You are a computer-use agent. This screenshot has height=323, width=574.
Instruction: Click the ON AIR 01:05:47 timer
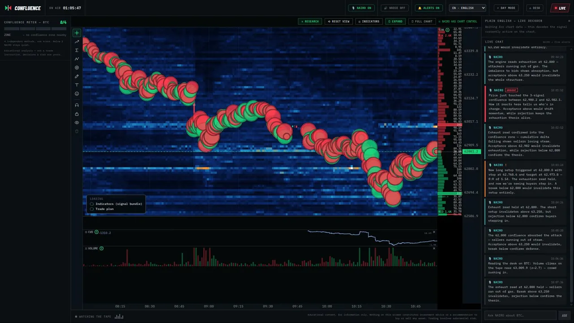65,8
